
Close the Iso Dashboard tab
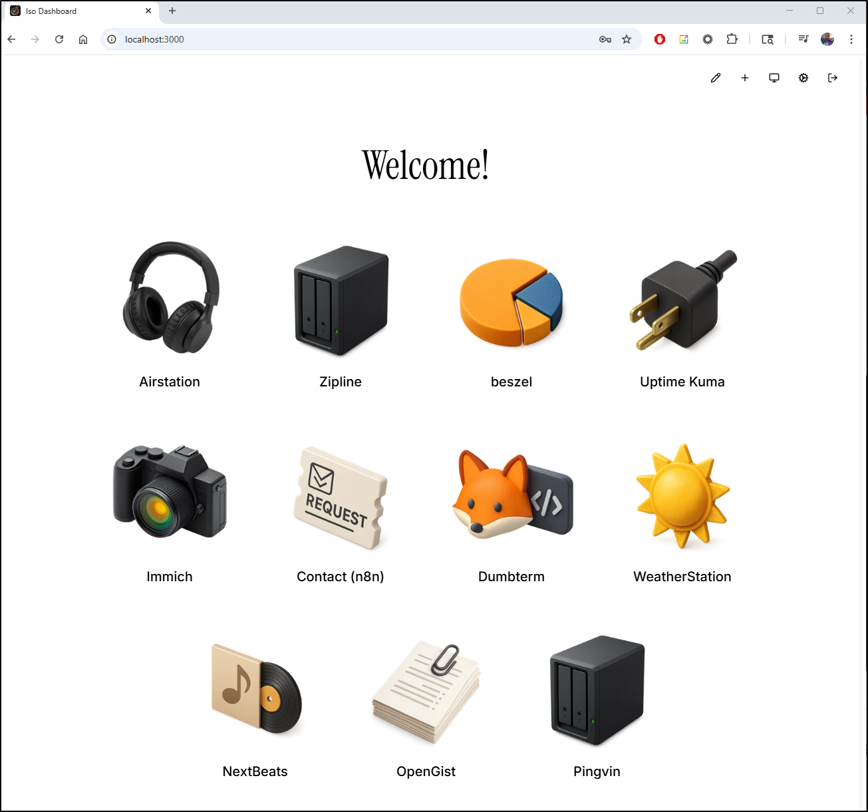tap(148, 11)
